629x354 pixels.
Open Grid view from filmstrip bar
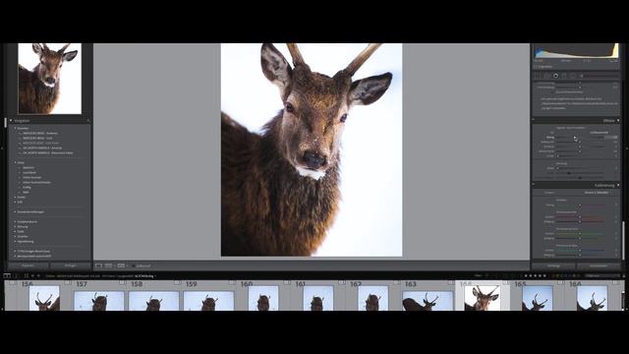click(x=27, y=275)
